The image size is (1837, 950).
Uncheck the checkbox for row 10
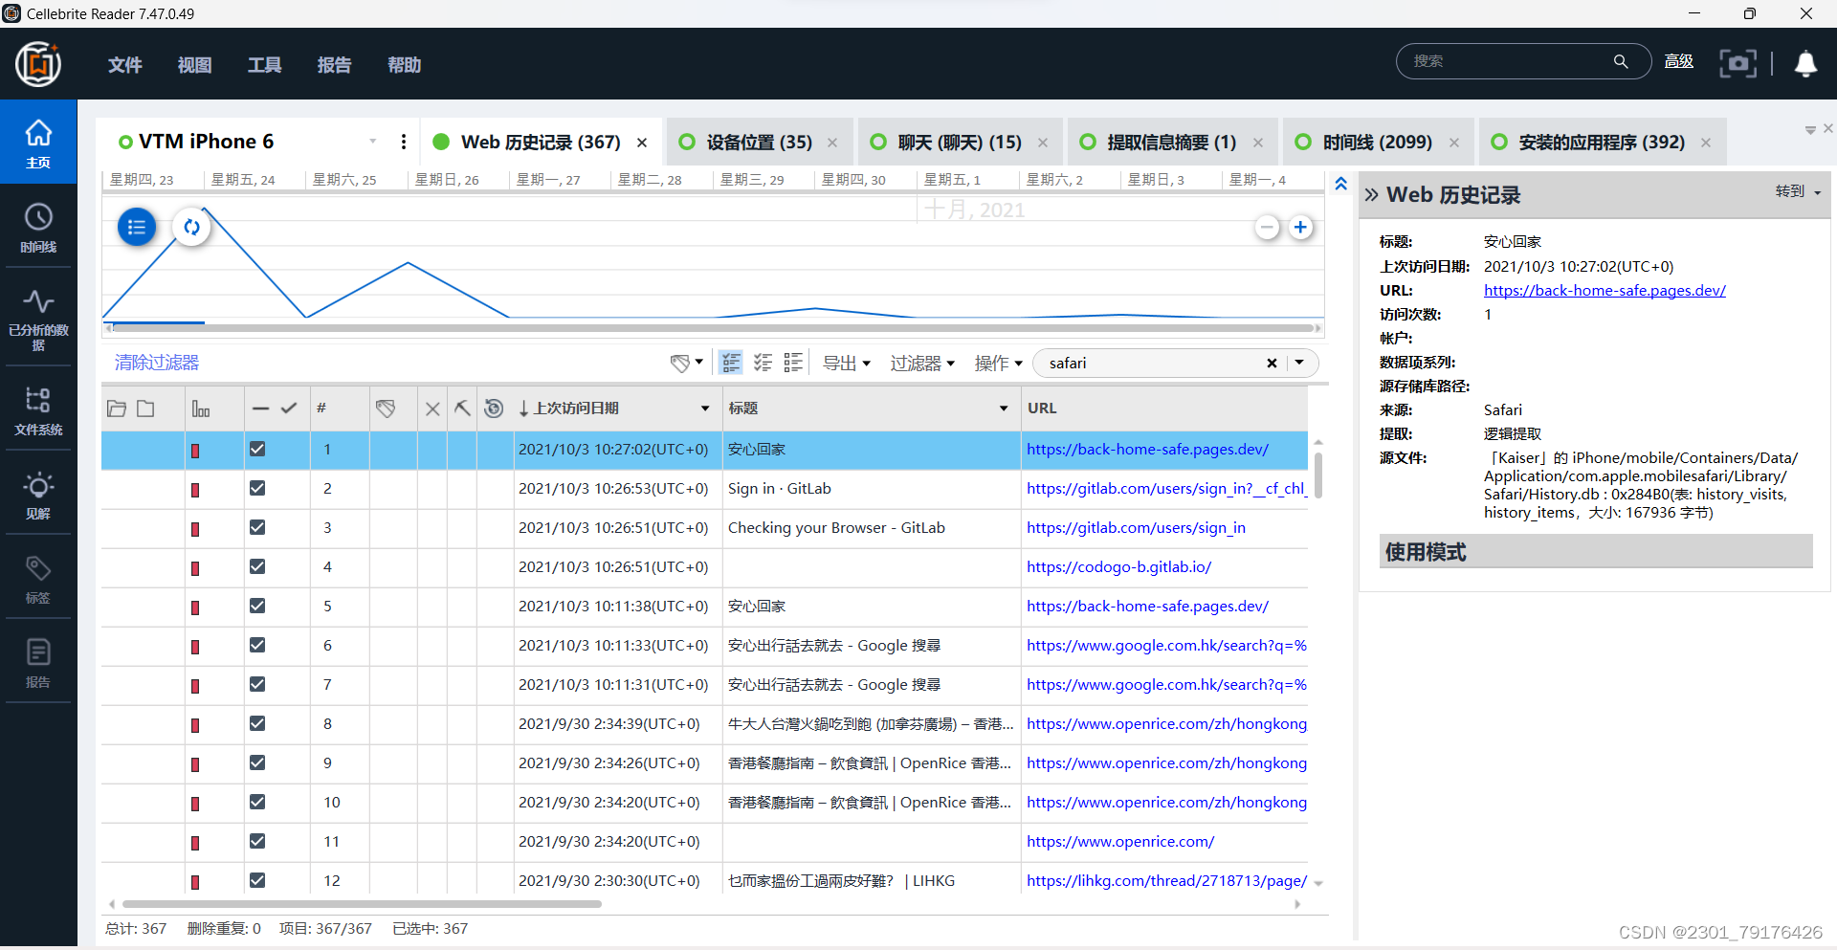257,802
